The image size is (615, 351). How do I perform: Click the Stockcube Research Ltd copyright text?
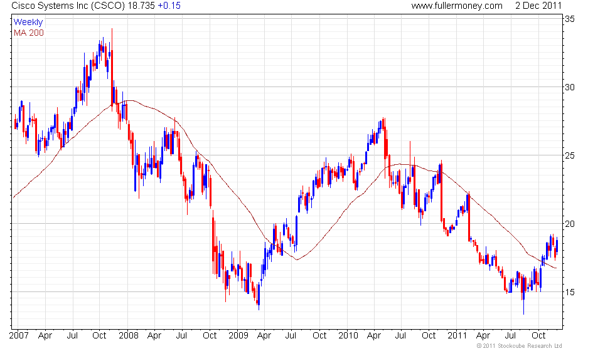point(520,346)
